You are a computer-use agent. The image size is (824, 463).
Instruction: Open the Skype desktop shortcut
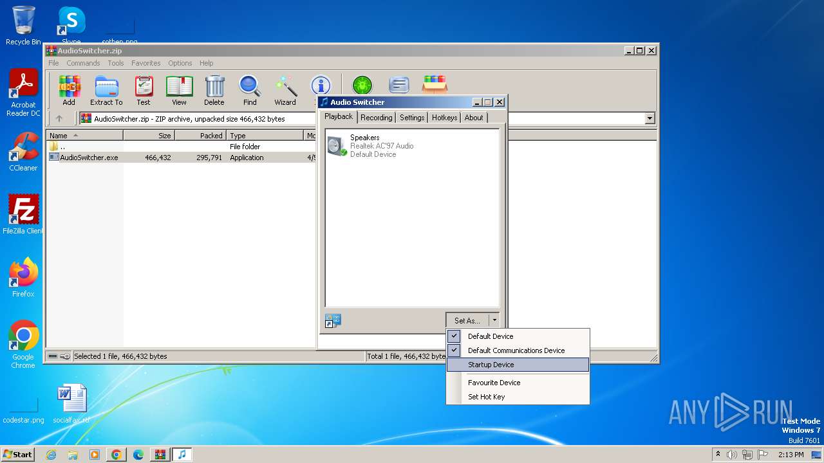pyautogui.click(x=71, y=26)
